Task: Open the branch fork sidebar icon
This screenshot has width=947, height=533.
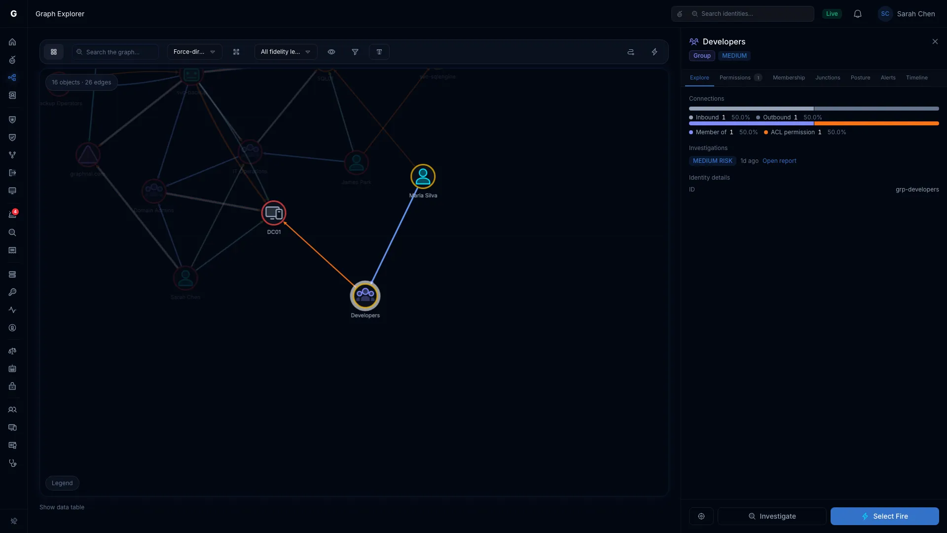Action: click(x=12, y=155)
